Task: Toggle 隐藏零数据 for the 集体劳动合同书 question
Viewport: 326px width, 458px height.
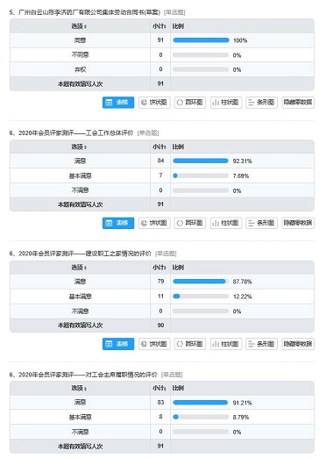Action: coord(298,103)
